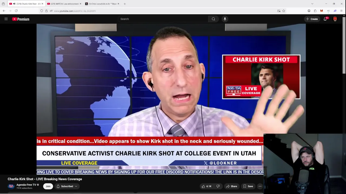Close the Charlie Kirk Shot tab
The image size is (346, 194).
pos(42,4)
